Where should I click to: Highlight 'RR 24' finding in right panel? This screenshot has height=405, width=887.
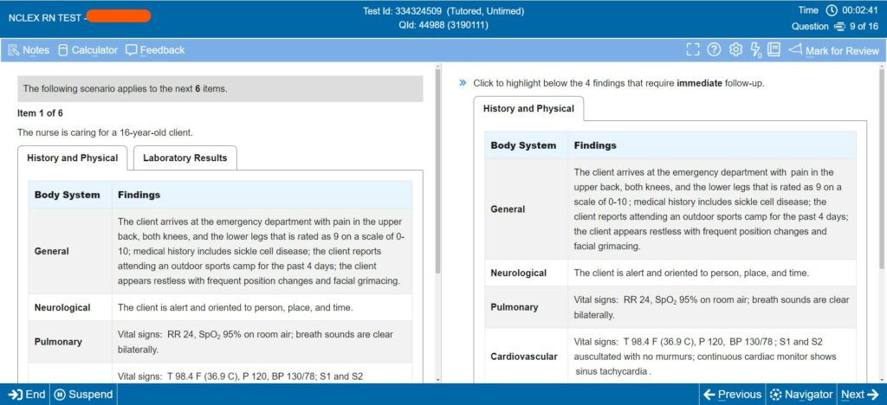tap(636, 300)
